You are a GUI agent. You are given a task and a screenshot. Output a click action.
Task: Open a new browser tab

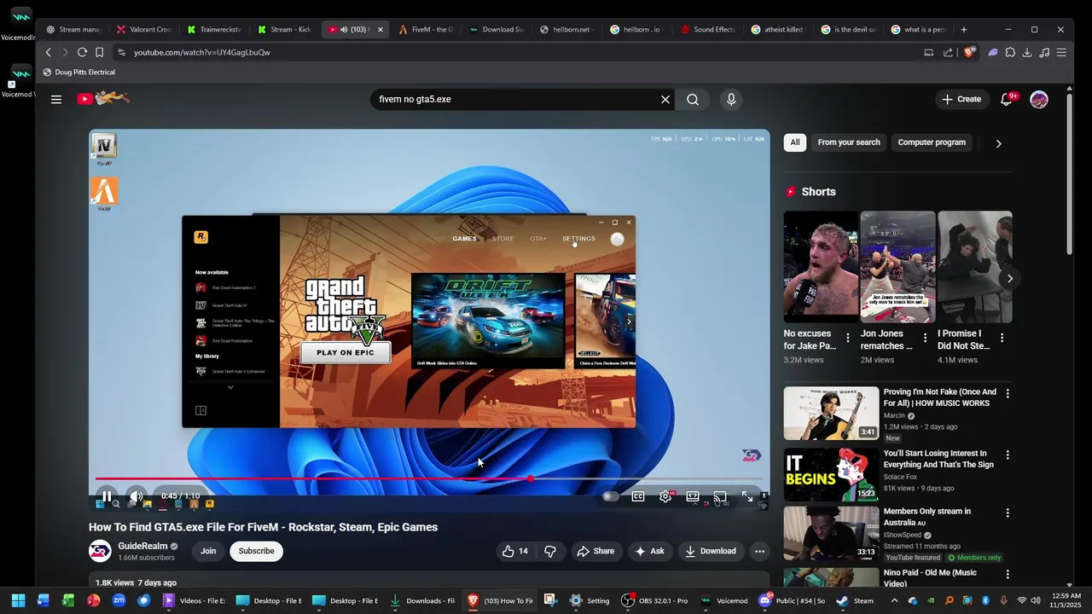(x=964, y=29)
